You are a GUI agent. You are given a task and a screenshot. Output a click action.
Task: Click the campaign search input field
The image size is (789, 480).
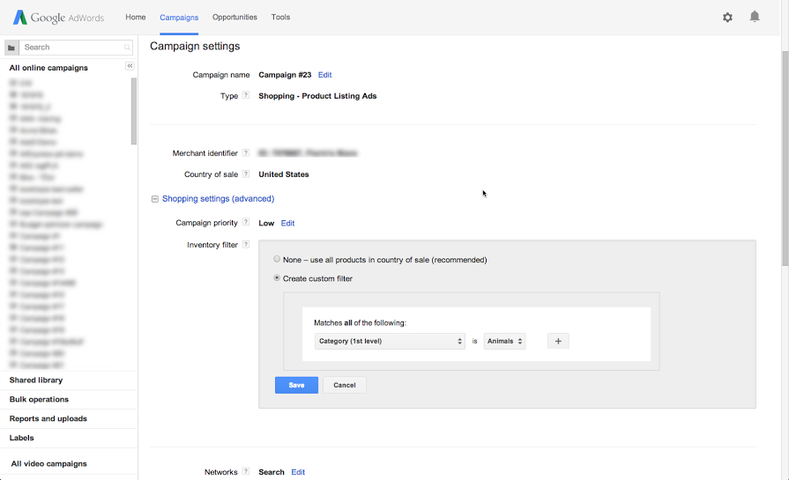(75, 48)
